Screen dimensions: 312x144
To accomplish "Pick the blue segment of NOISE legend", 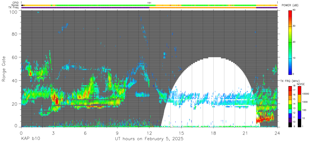I will coord(300,115).
